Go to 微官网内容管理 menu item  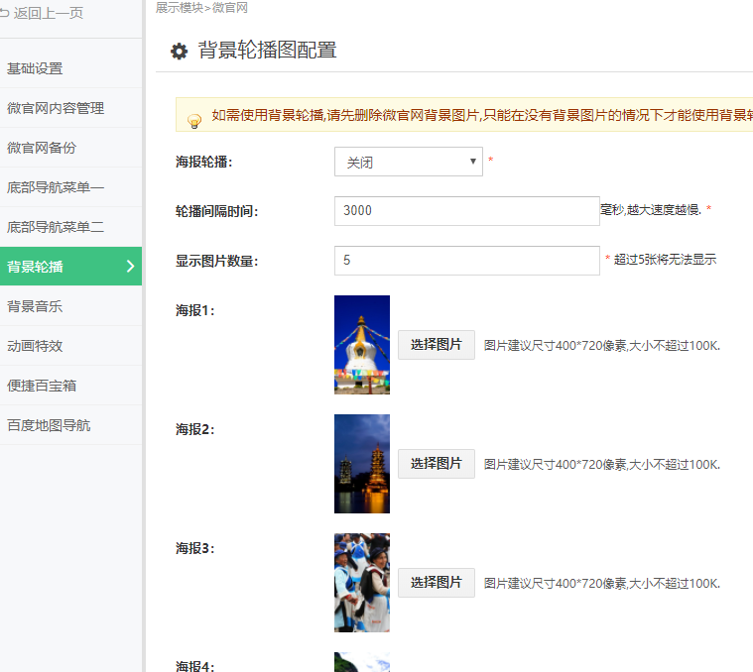pyautogui.click(x=56, y=108)
